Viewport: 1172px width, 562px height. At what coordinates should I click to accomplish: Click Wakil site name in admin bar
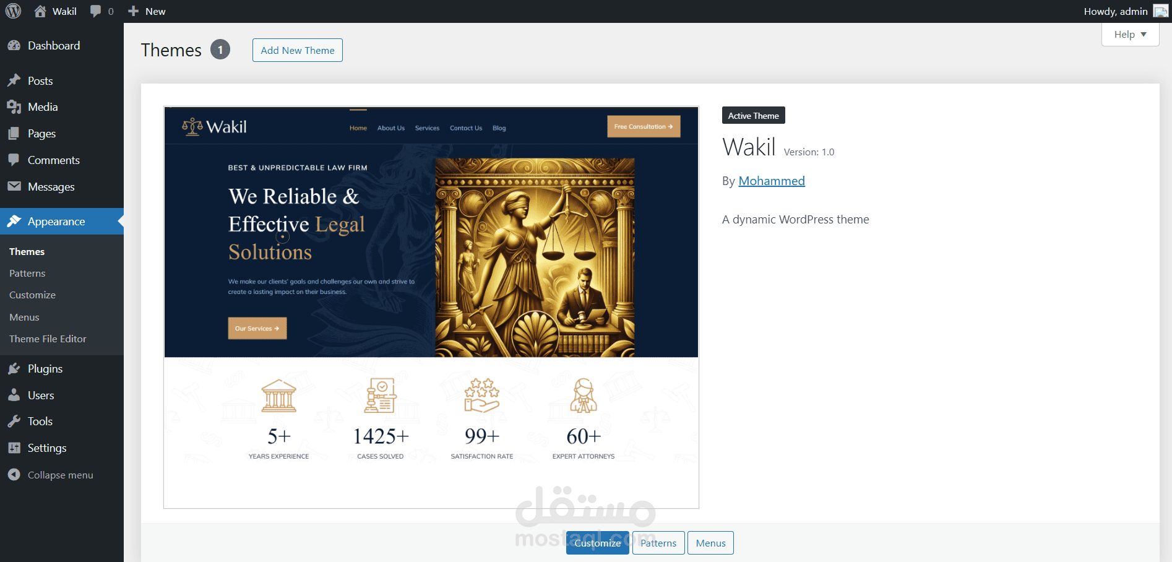pyautogui.click(x=64, y=11)
